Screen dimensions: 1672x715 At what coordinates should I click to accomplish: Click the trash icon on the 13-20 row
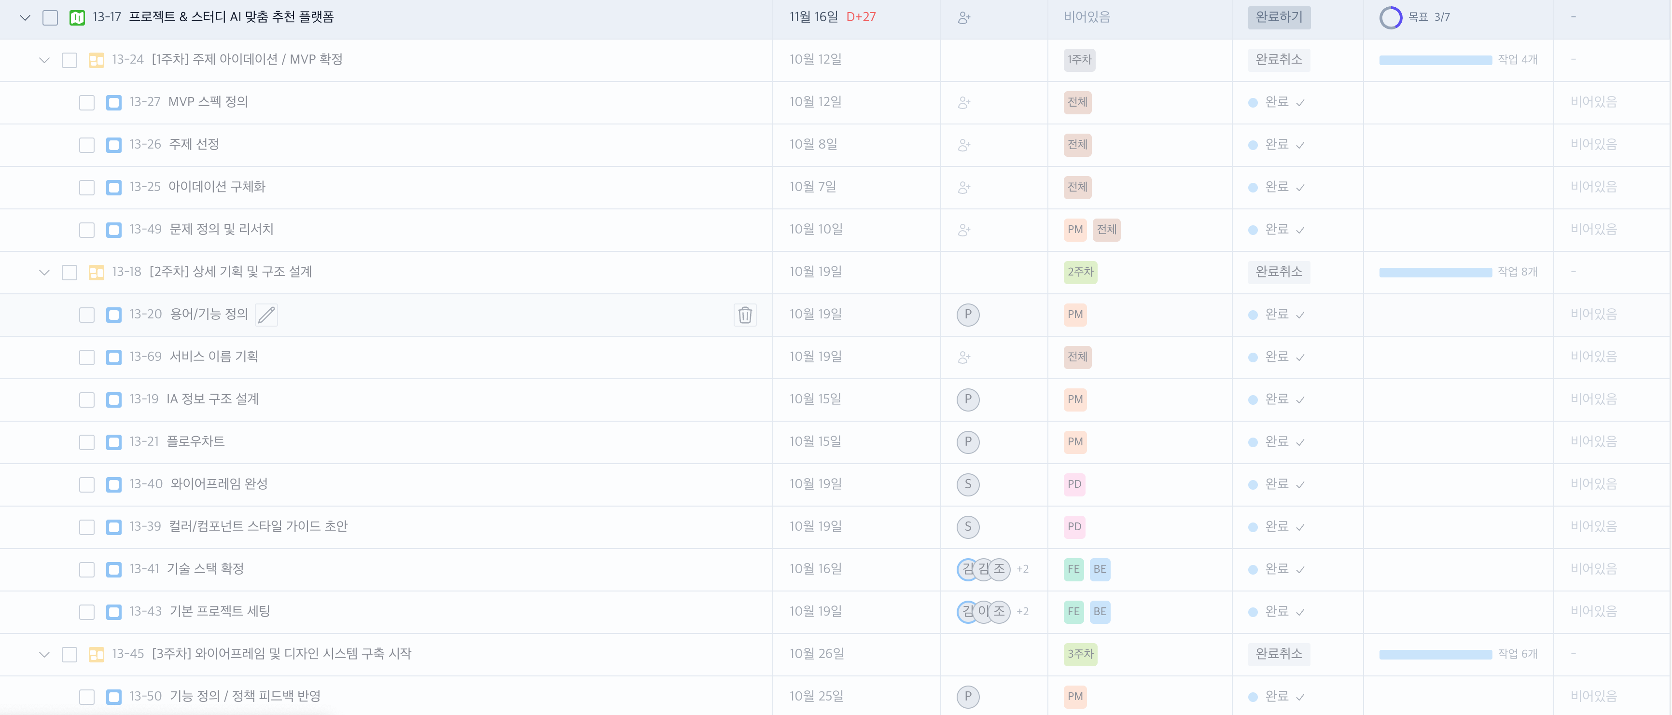click(x=744, y=315)
